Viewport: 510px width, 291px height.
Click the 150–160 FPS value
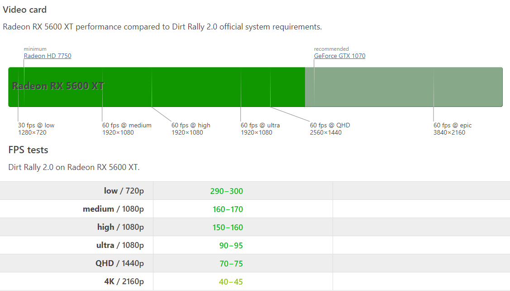(x=228, y=228)
